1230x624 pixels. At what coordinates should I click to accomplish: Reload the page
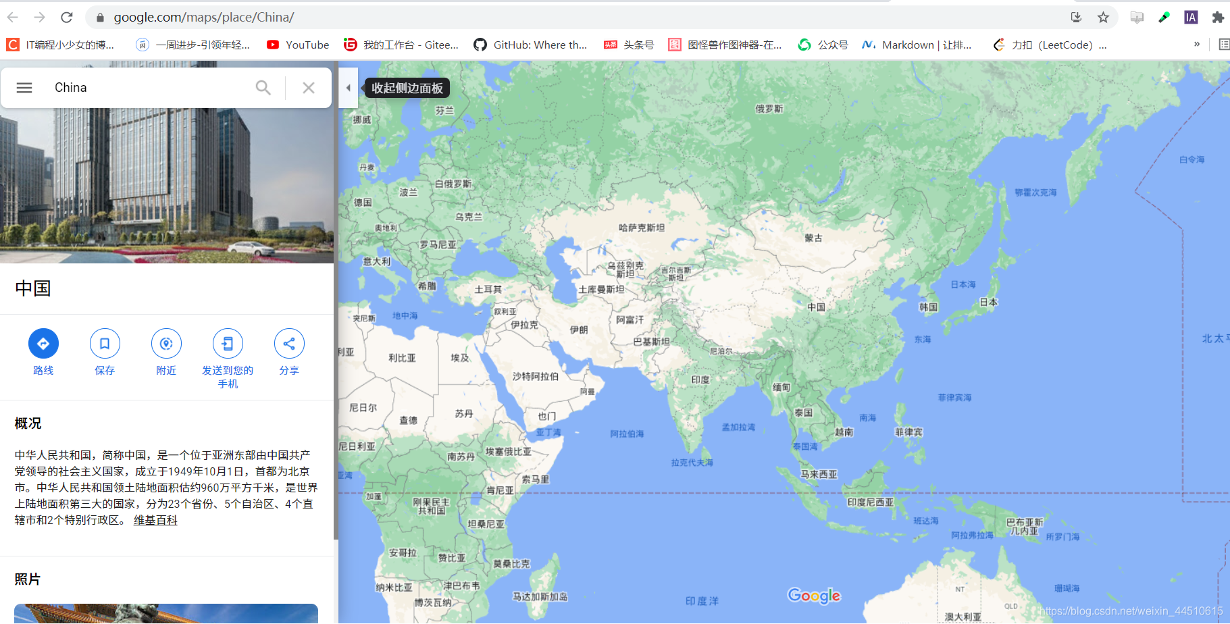tap(66, 18)
